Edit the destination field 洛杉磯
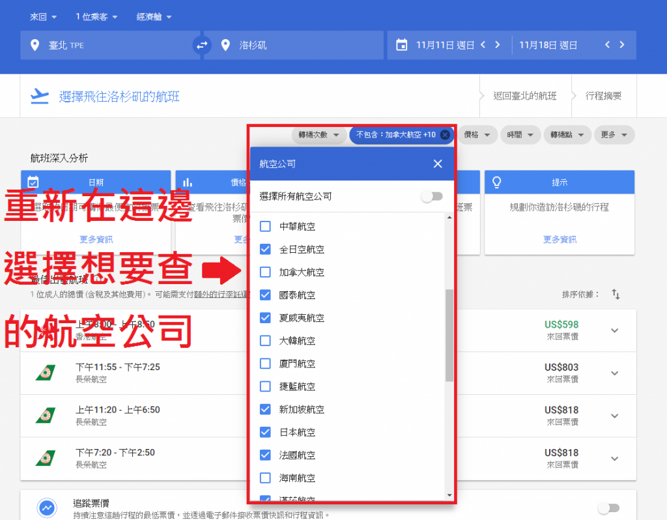 coord(294,45)
